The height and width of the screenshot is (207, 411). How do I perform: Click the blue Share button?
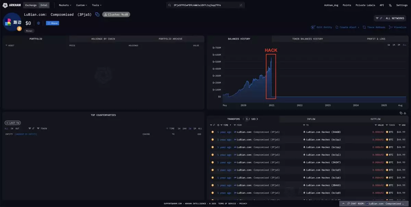point(52,23)
